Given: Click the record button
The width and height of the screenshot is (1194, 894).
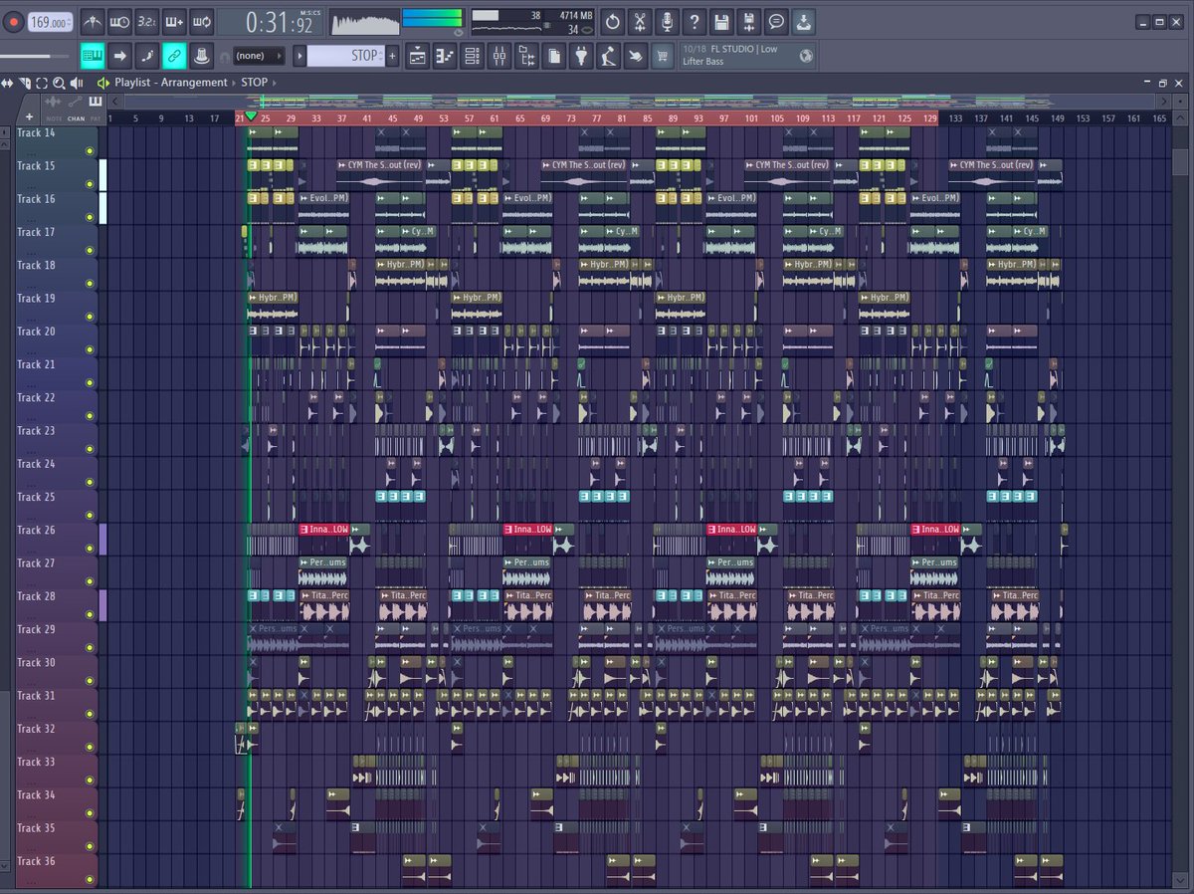Looking at the screenshot, I should [x=14, y=21].
